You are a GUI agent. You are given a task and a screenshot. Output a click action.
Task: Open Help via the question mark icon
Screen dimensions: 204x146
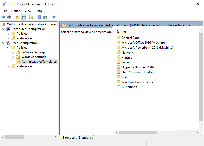(x=39, y=17)
